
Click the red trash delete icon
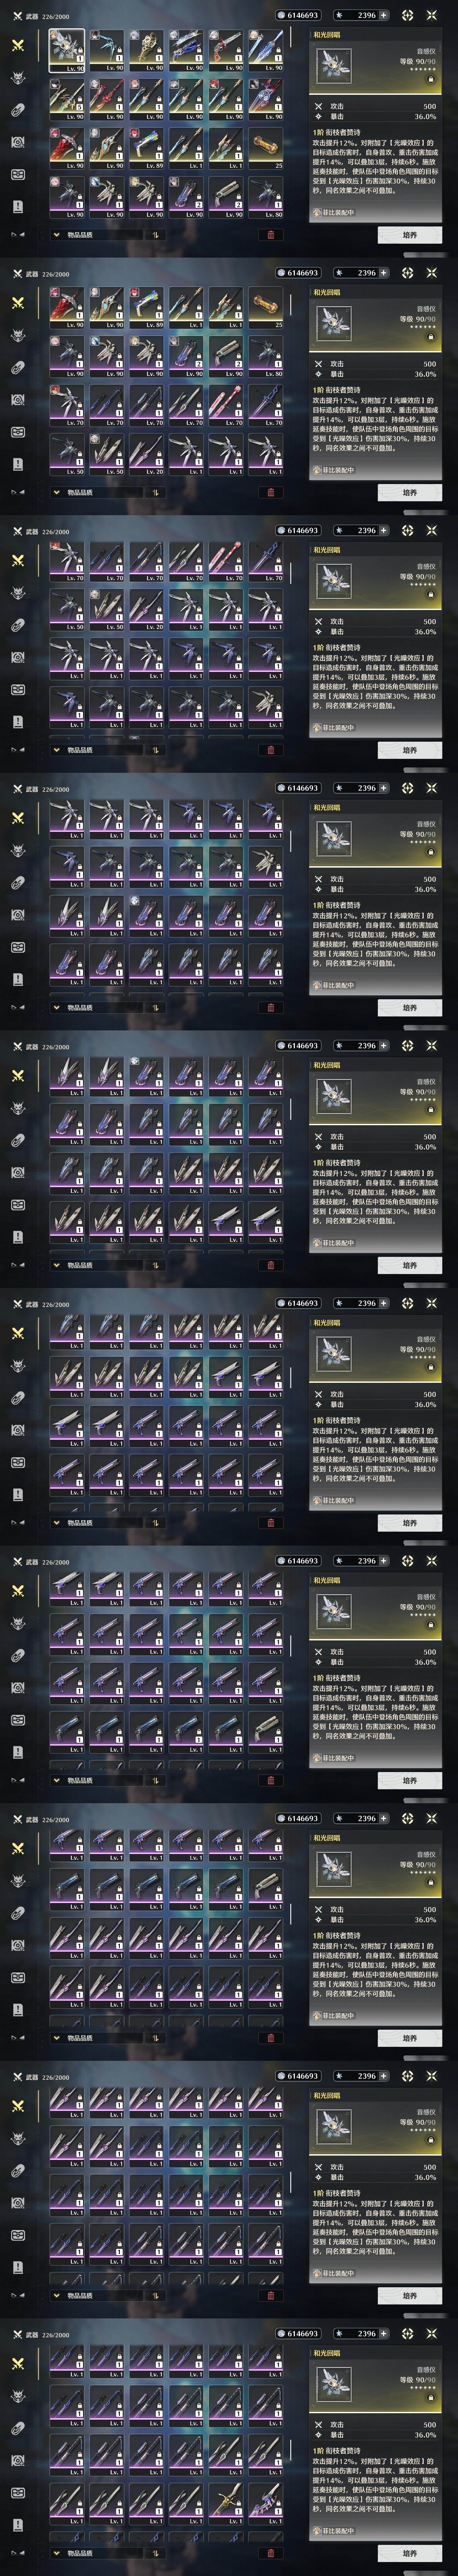[270, 235]
